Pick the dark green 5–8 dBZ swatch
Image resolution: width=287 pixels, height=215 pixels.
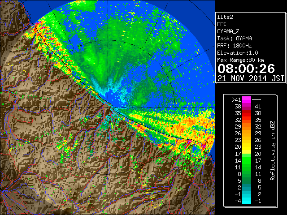click(x=247, y=181)
